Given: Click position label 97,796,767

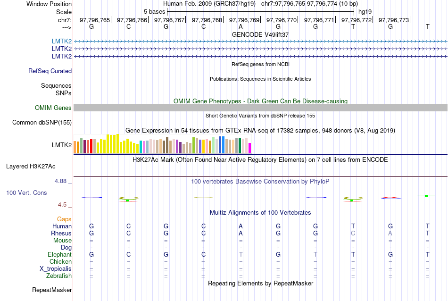Looking at the screenshot, I should click(169, 20).
